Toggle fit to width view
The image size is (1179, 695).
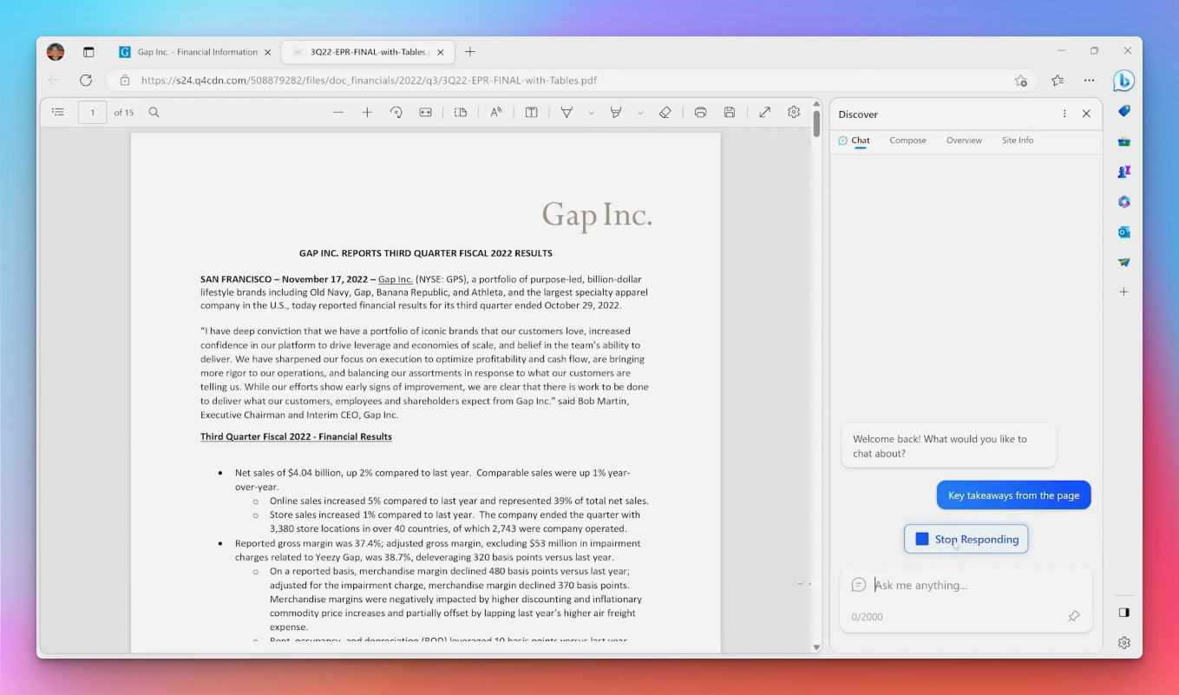point(425,112)
